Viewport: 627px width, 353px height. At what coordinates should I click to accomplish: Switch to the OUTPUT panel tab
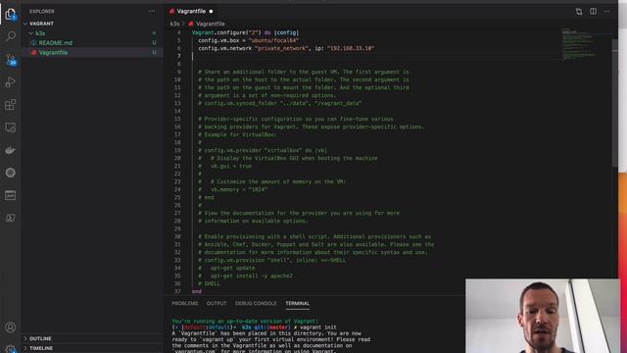pos(217,303)
